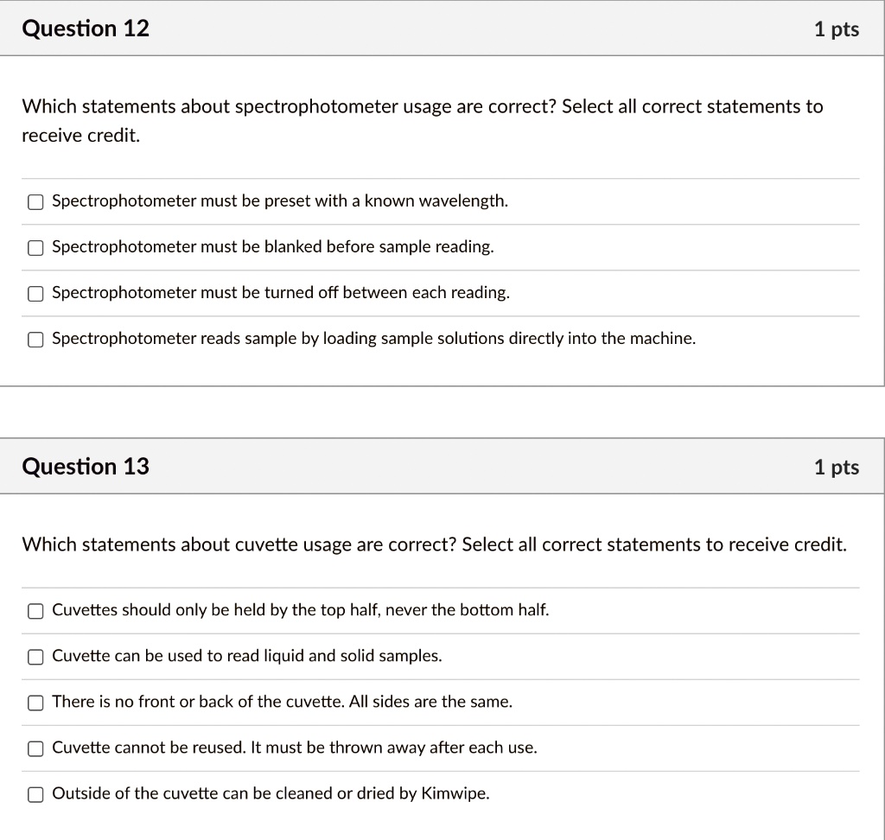Click the Question 12 header
The width and height of the screenshot is (885, 840).
tap(86, 29)
